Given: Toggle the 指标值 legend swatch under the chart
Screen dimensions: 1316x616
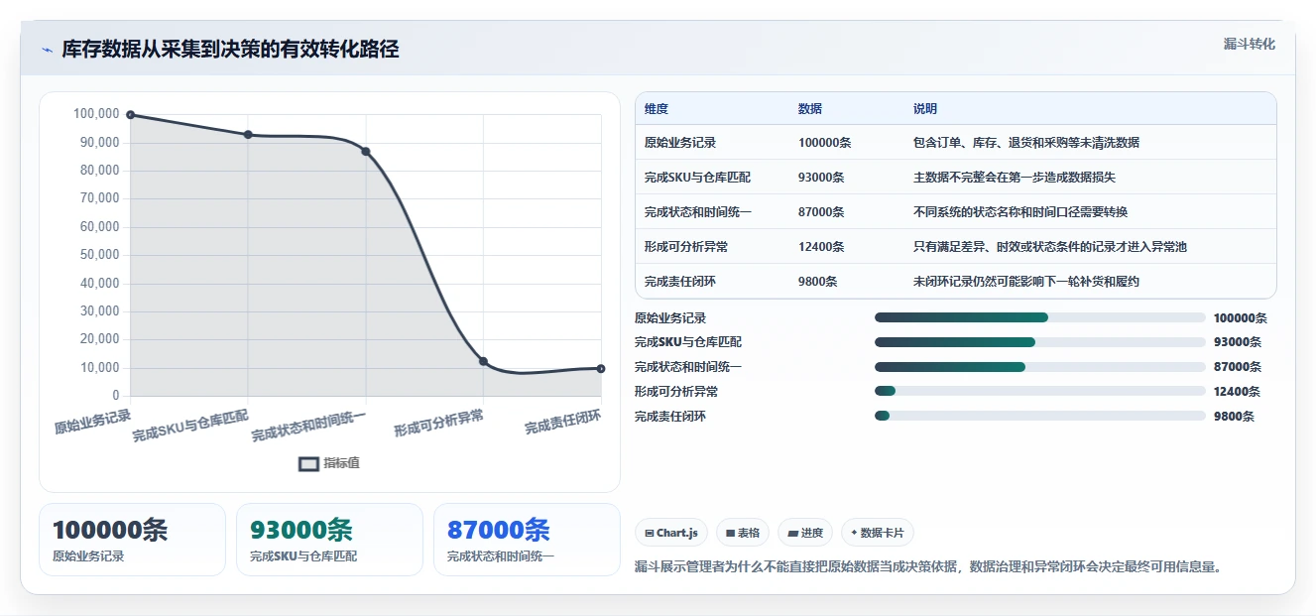Looking at the screenshot, I should pos(308,463).
